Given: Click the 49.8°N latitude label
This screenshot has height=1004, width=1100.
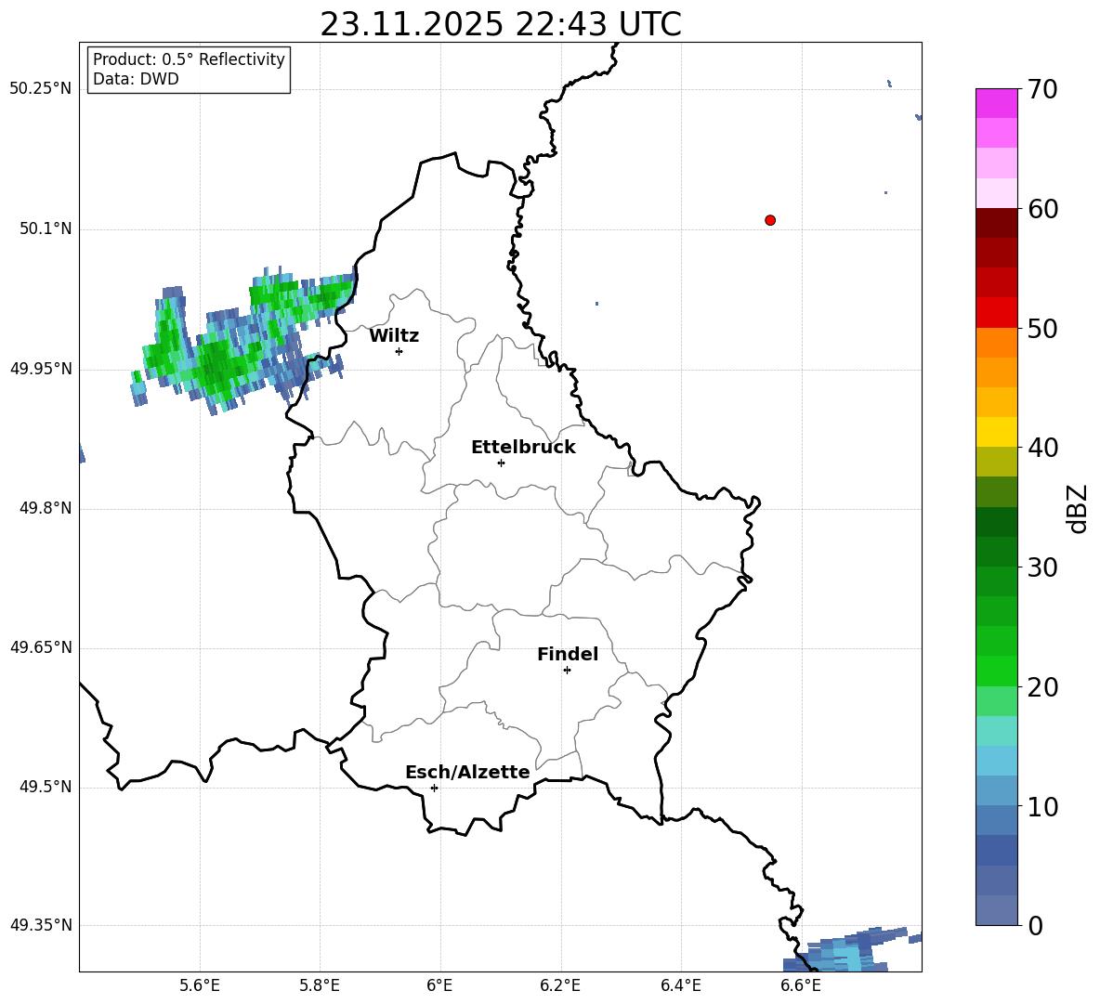Looking at the screenshot, I should 46,508.
